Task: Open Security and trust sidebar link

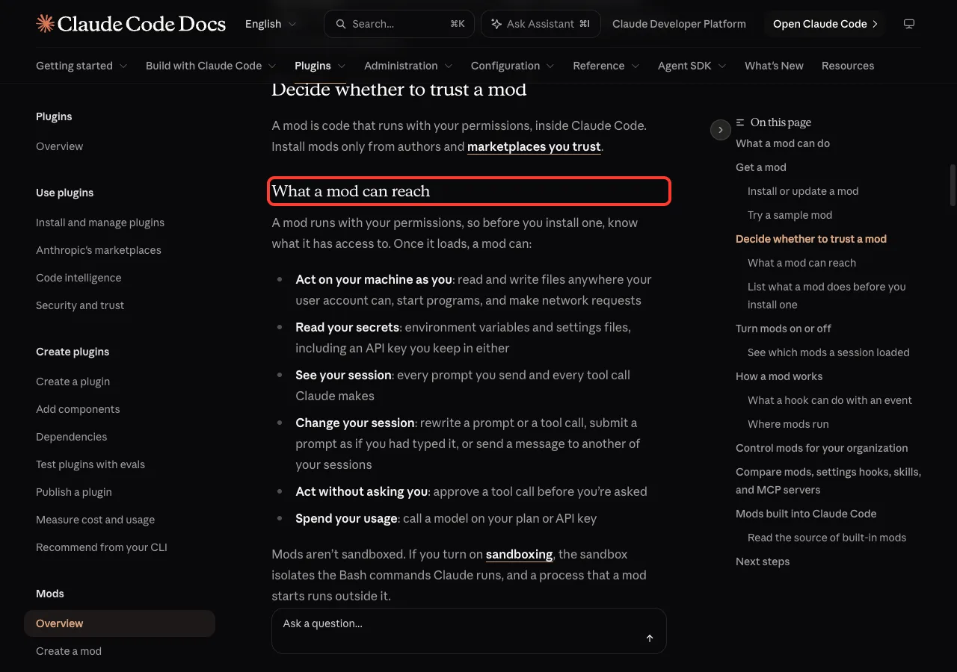Action: point(80,305)
